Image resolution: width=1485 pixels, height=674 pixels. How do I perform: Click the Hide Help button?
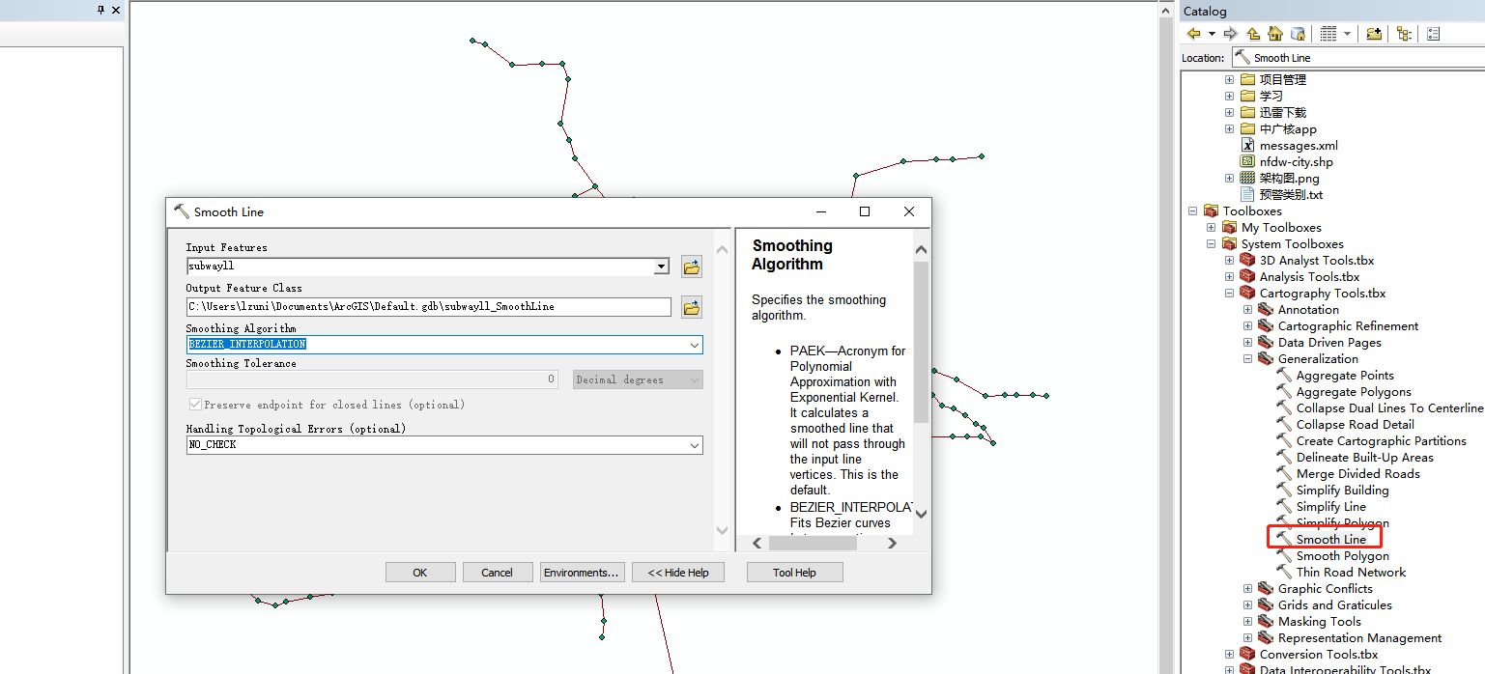[x=678, y=573]
